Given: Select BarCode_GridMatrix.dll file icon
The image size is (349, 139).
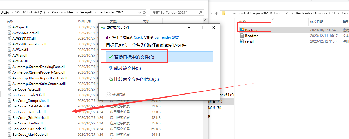Looking at the screenshot, I should pyautogui.click(x=9, y=117).
